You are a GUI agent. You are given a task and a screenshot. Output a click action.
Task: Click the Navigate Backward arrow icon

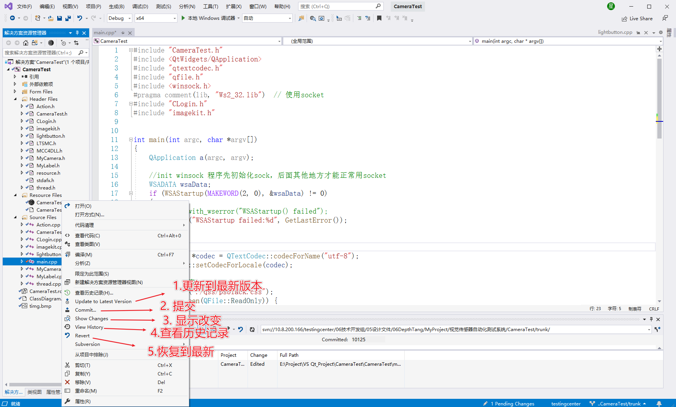click(x=12, y=18)
